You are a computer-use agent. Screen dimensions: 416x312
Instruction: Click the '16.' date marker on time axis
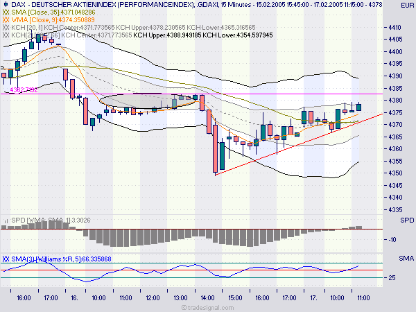[75, 298]
